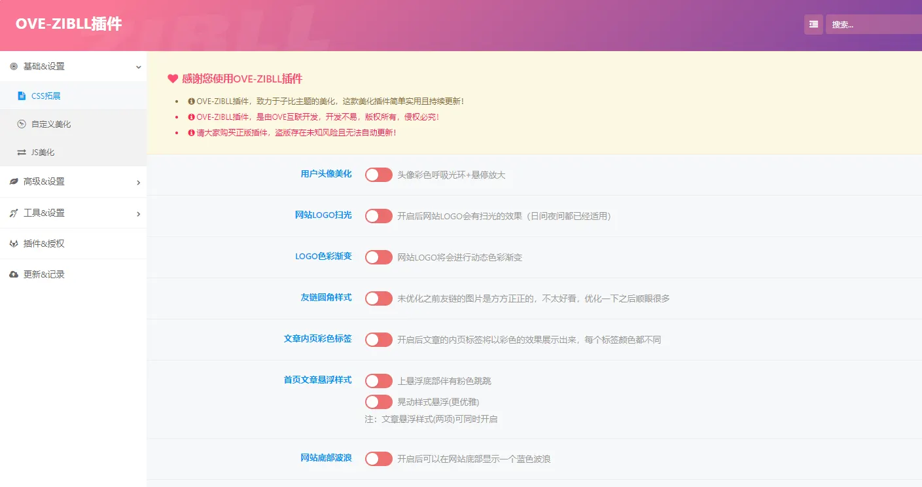Click the arrows icon beside JS美化
The width and height of the screenshot is (922, 487).
[x=22, y=153]
